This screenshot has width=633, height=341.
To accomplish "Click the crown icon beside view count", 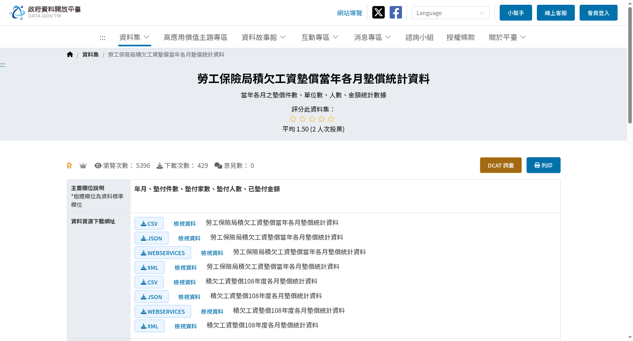I will coord(83,166).
